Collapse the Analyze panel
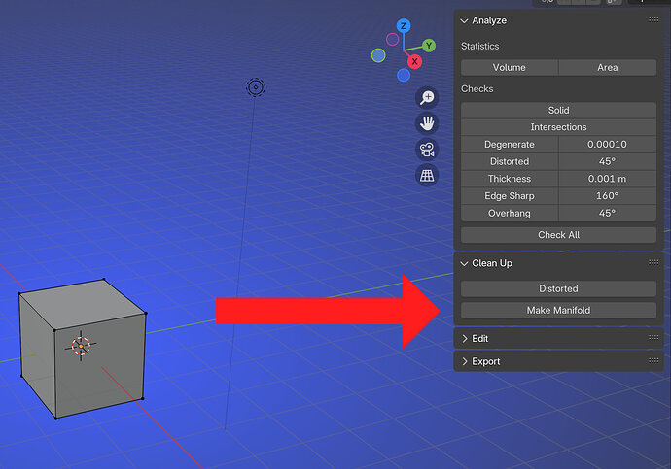 [464, 21]
